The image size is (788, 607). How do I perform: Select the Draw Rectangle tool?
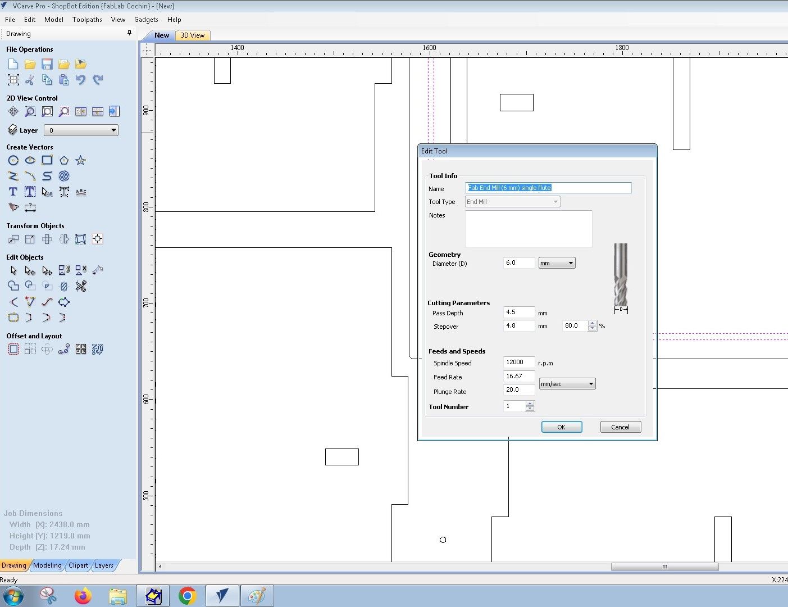(47, 160)
